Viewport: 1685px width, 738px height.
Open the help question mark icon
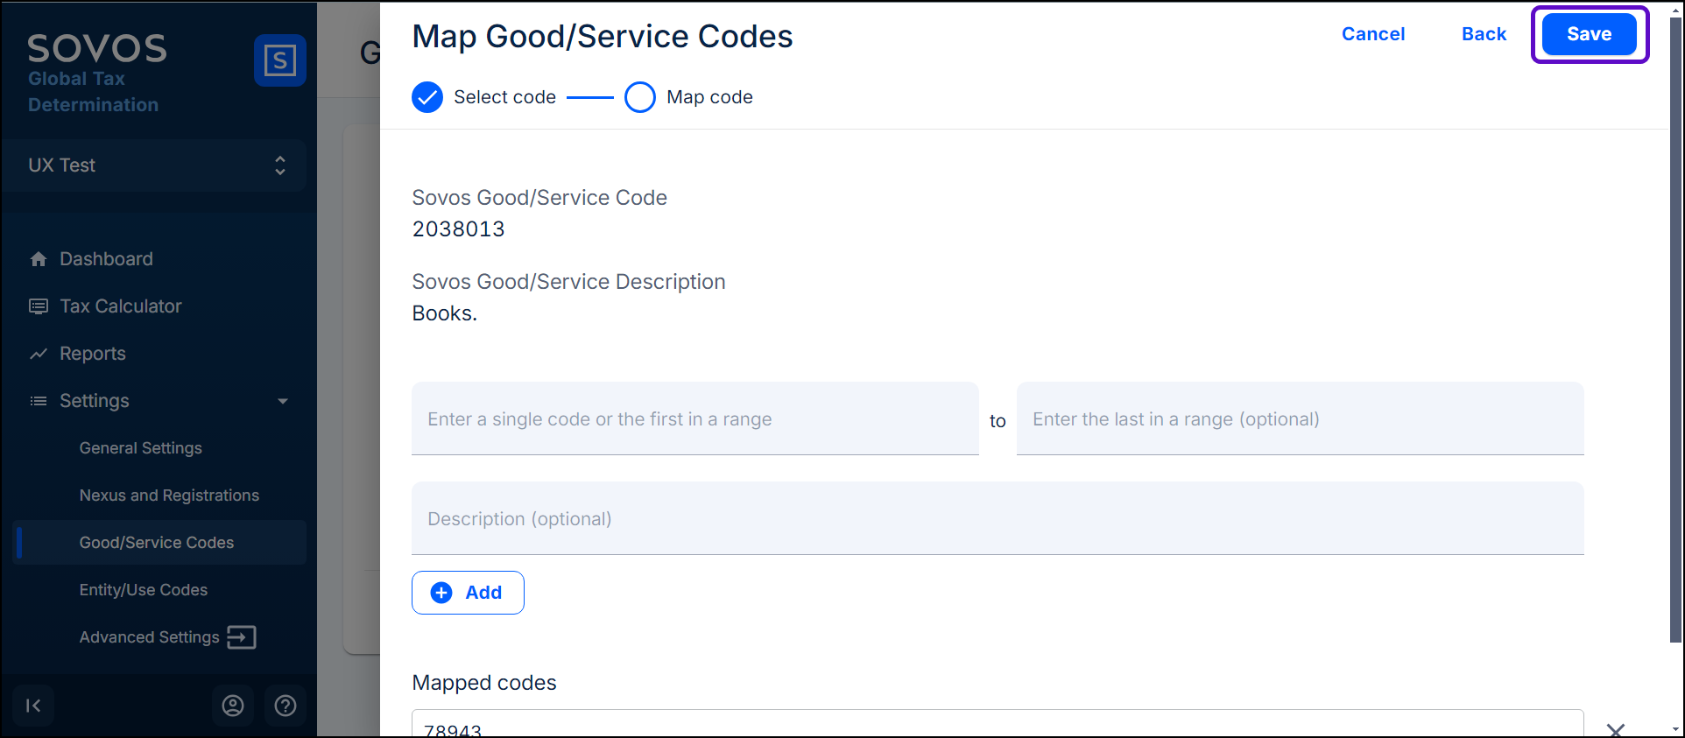286,706
